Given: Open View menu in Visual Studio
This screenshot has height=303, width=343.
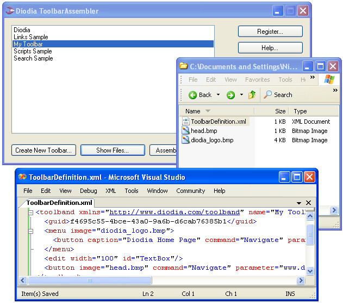Looking at the screenshot, I should click(65, 191).
